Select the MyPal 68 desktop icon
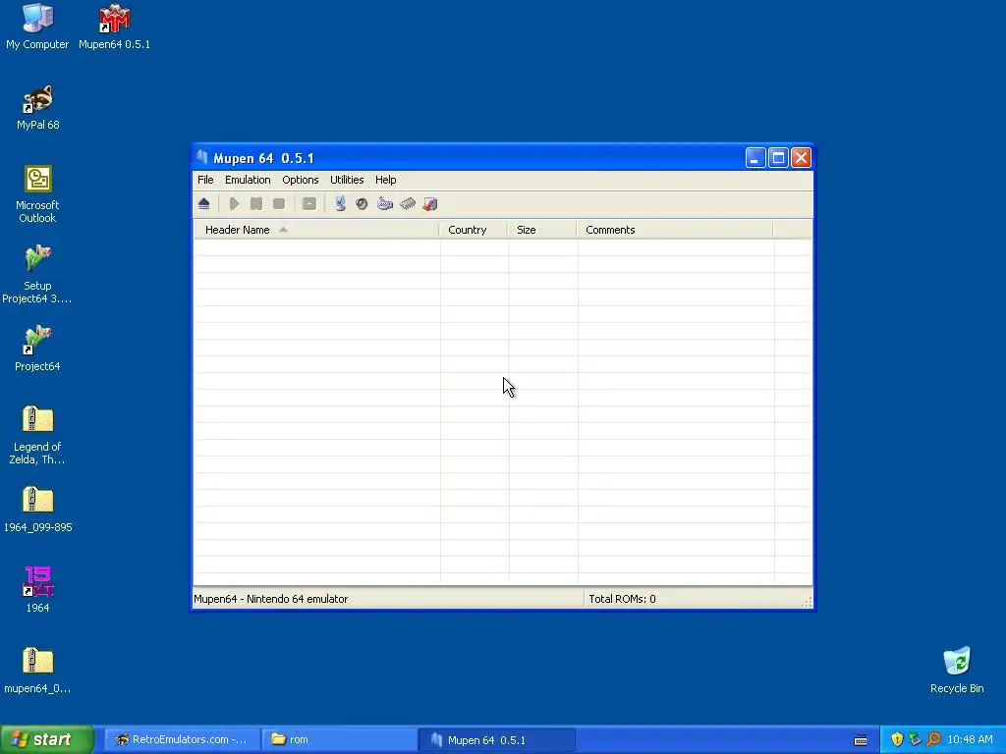This screenshot has height=754, width=1006. (38, 108)
